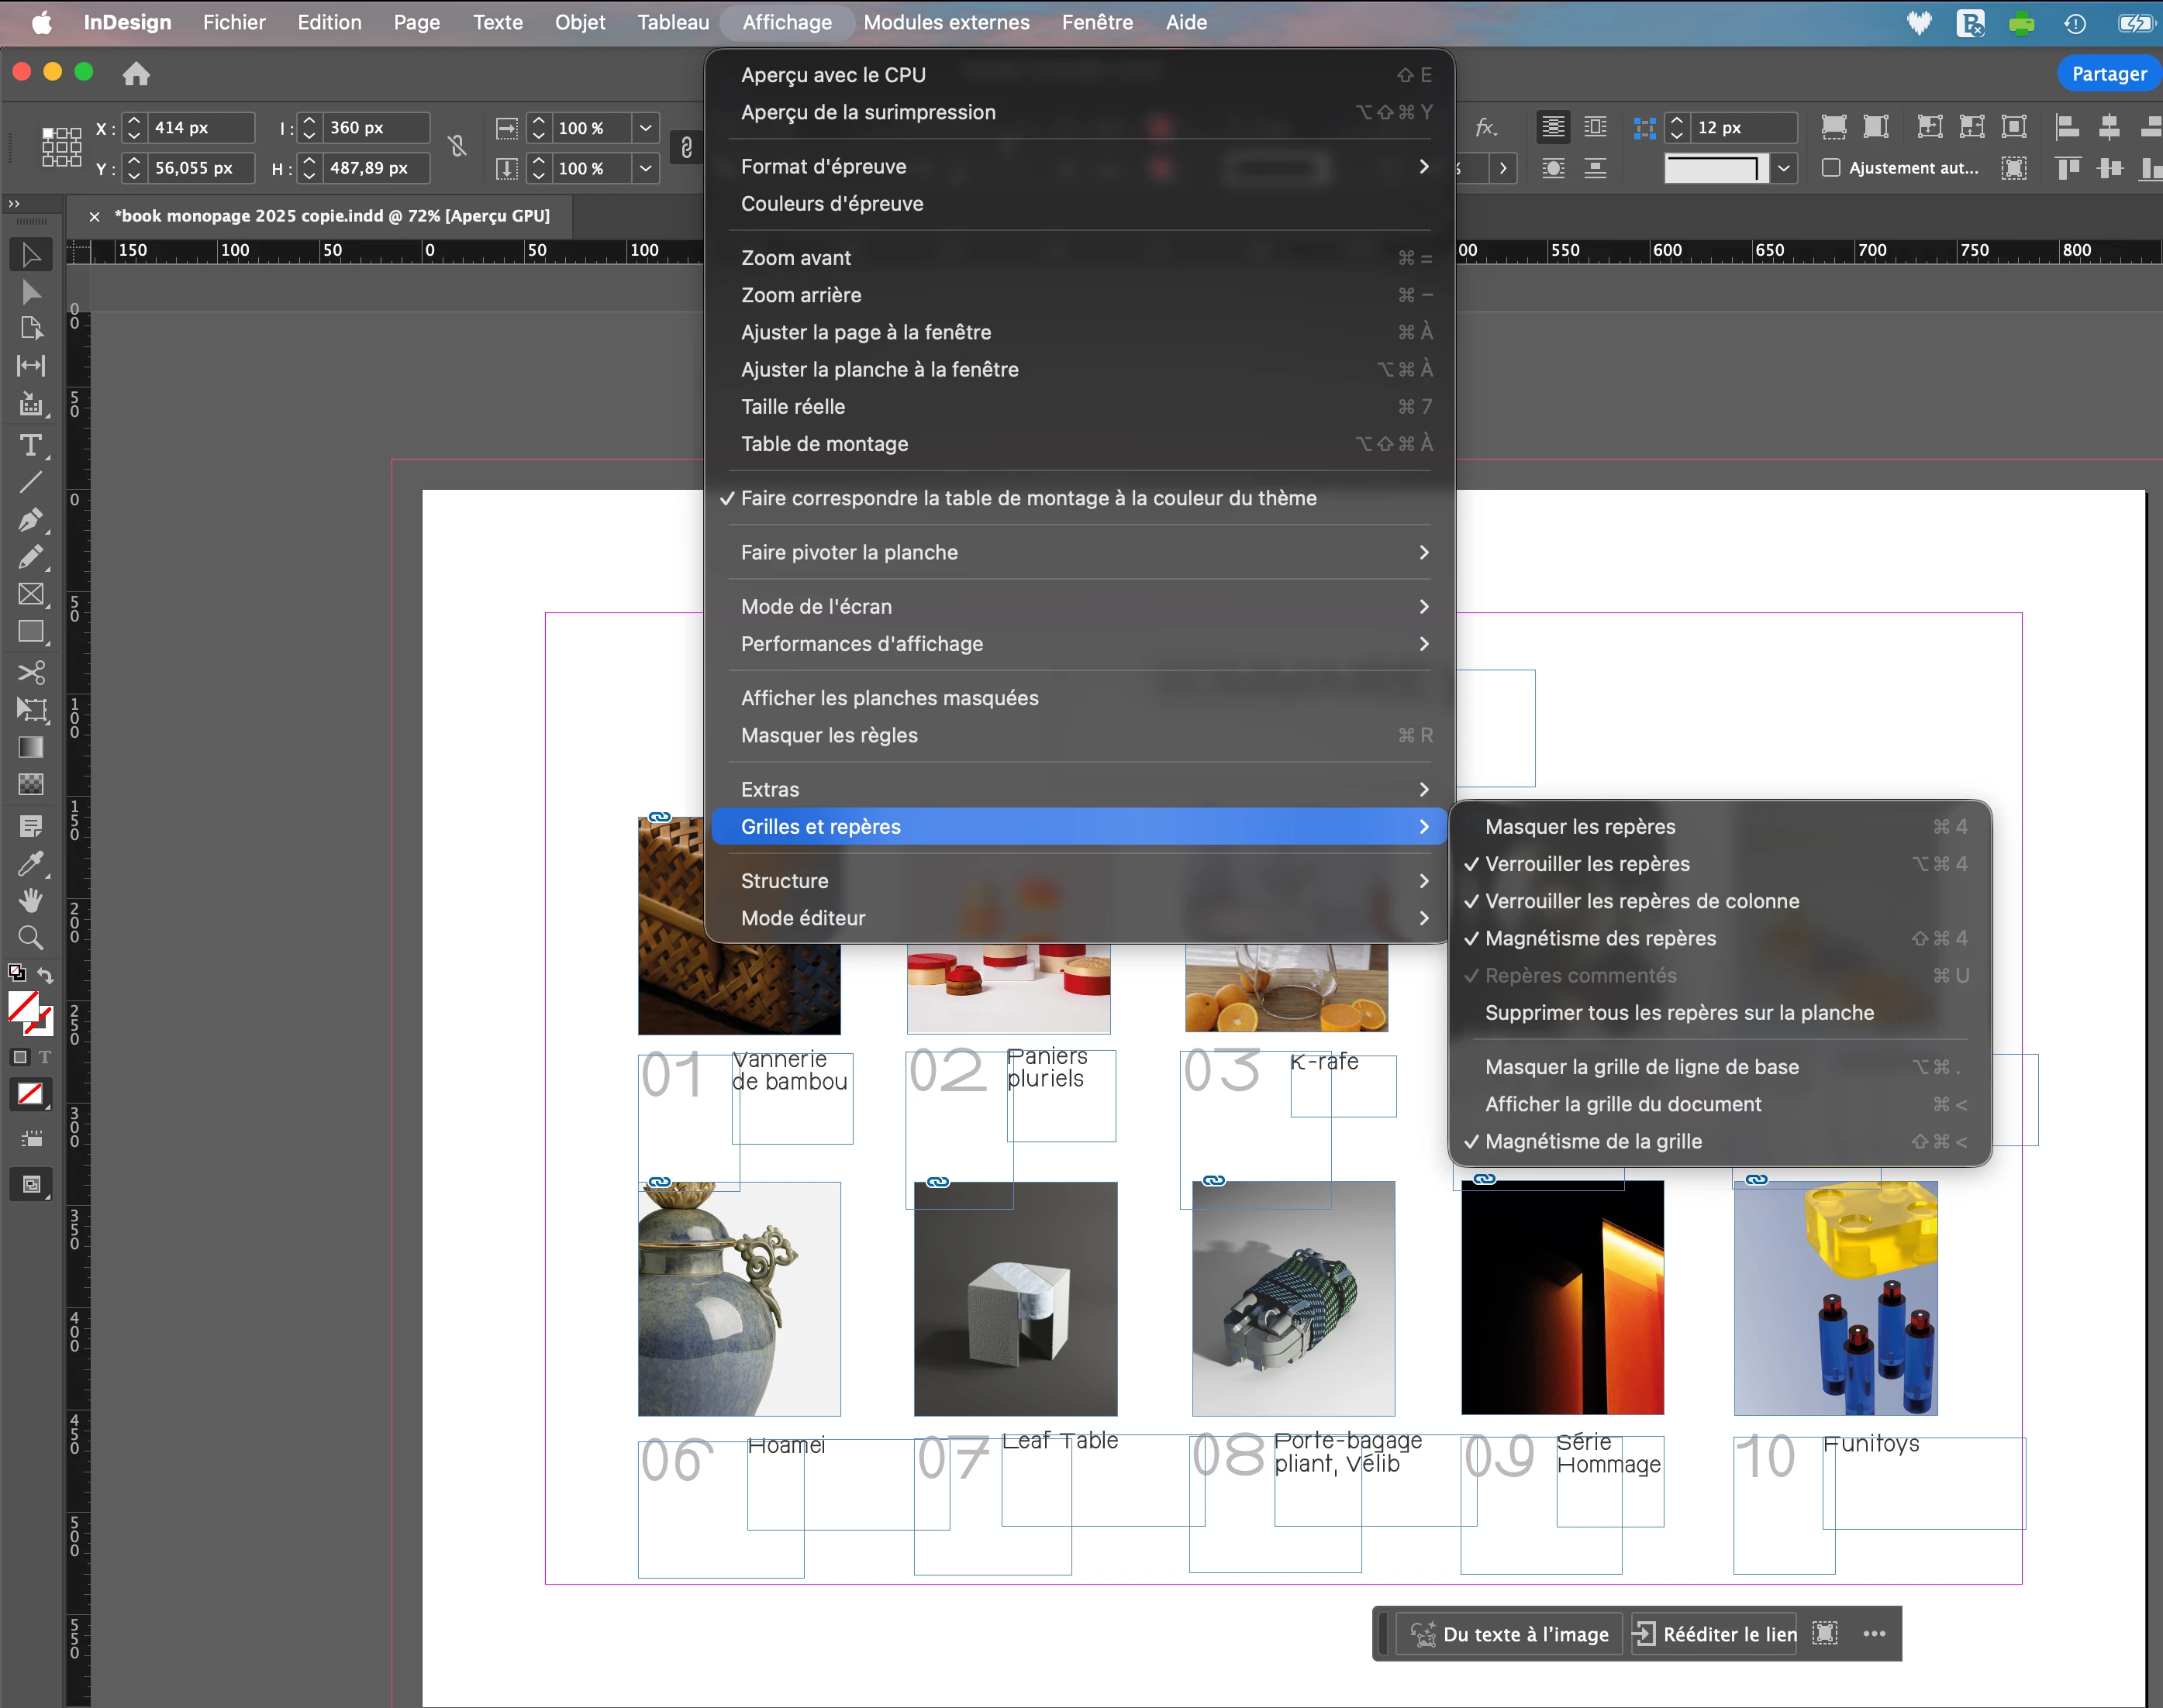Toggle Verrouiller les repères option
The width and height of the screenshot is (2163, 1708).
click(1587, 864)
